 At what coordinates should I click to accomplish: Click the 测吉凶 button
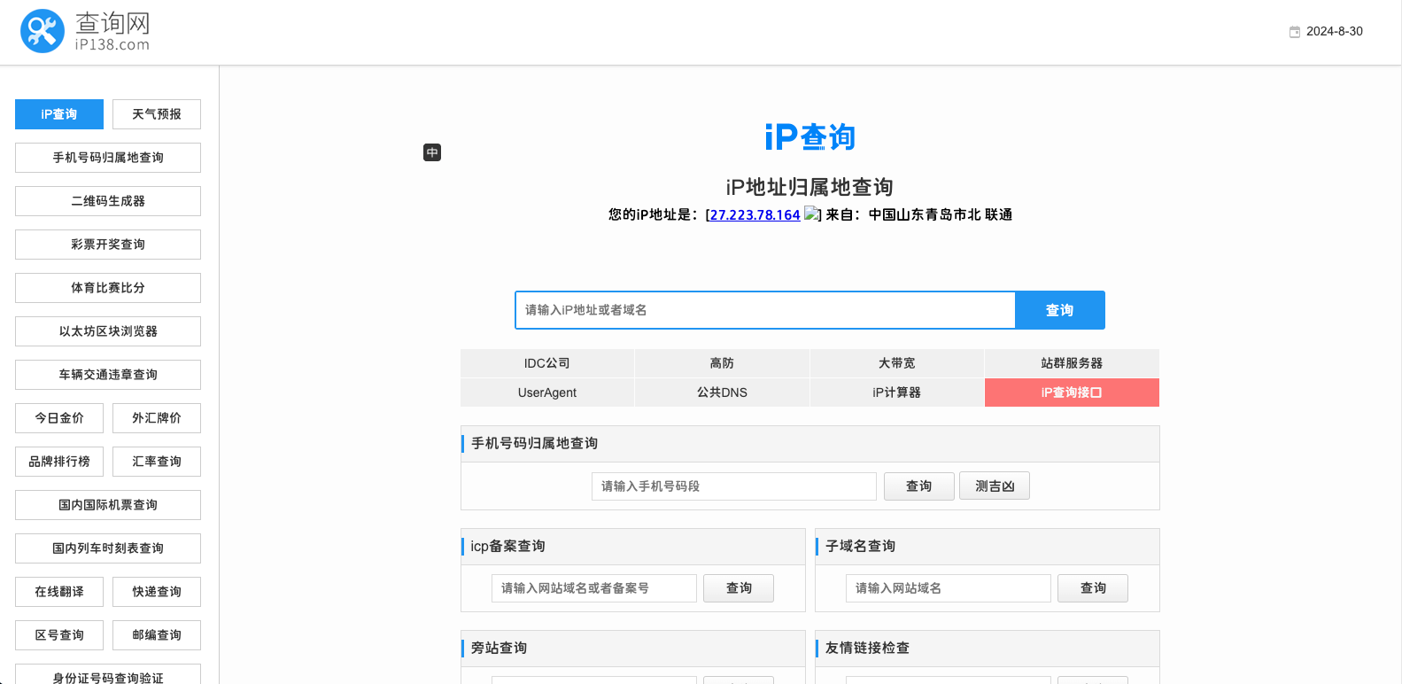coord(994,486)
